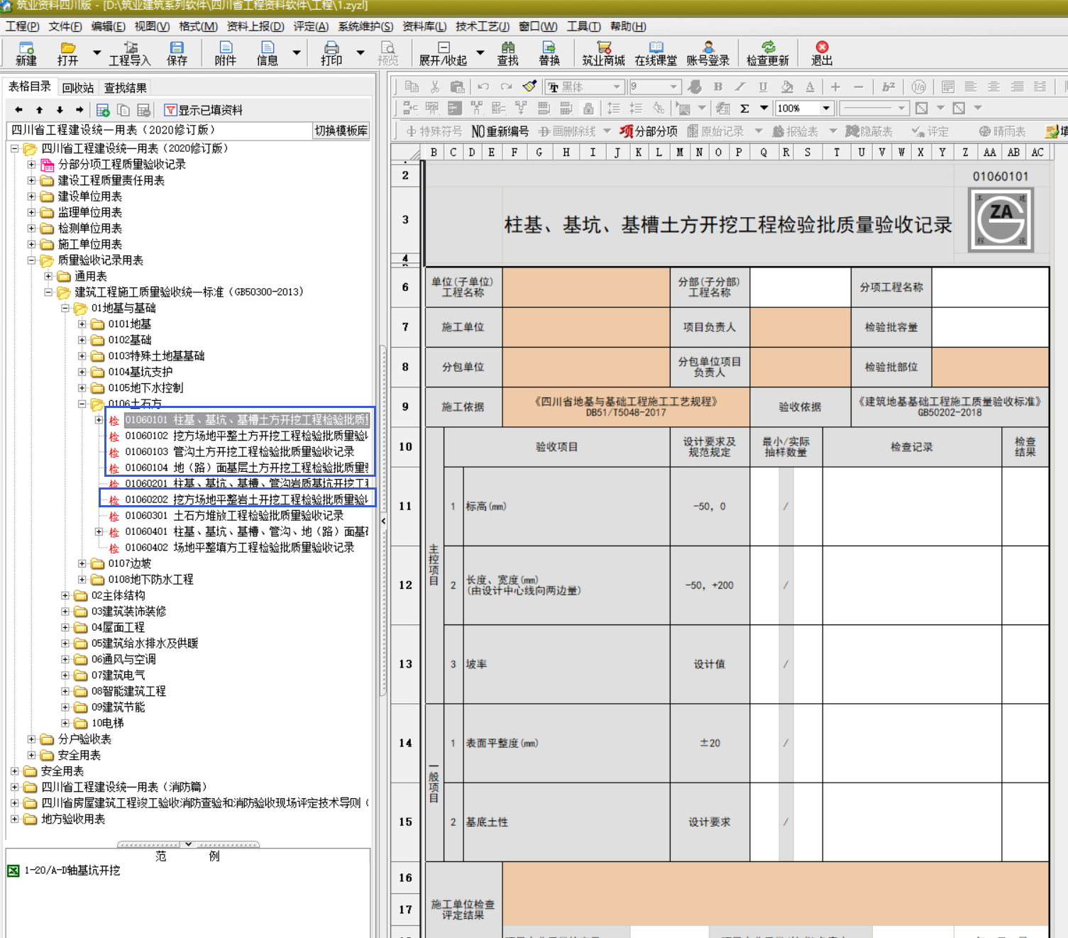Click the add-table icon in tree toolbar
The height and width of the screenshot is (938, 1068).
[x=103, y=110]
